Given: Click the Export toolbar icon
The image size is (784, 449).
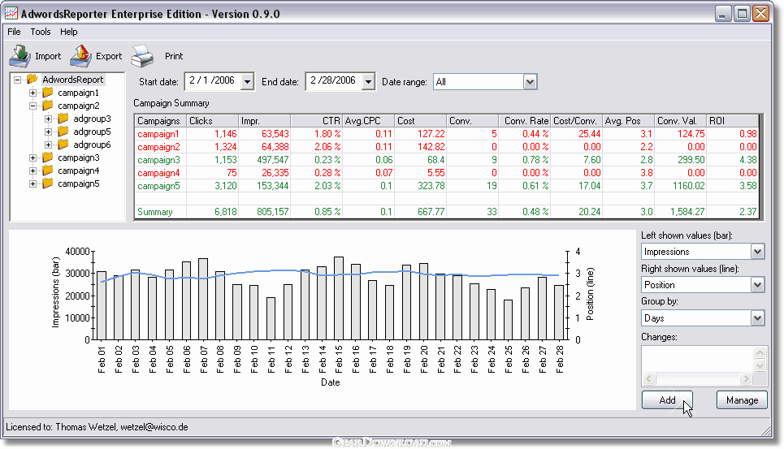Looking at the screenshot, I should click(x=80, y=56).
